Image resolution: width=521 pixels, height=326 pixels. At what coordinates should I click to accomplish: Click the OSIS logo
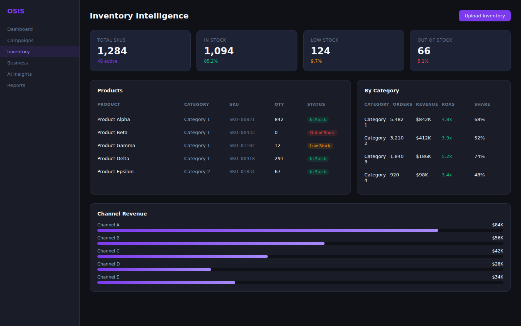click(16, 11)
